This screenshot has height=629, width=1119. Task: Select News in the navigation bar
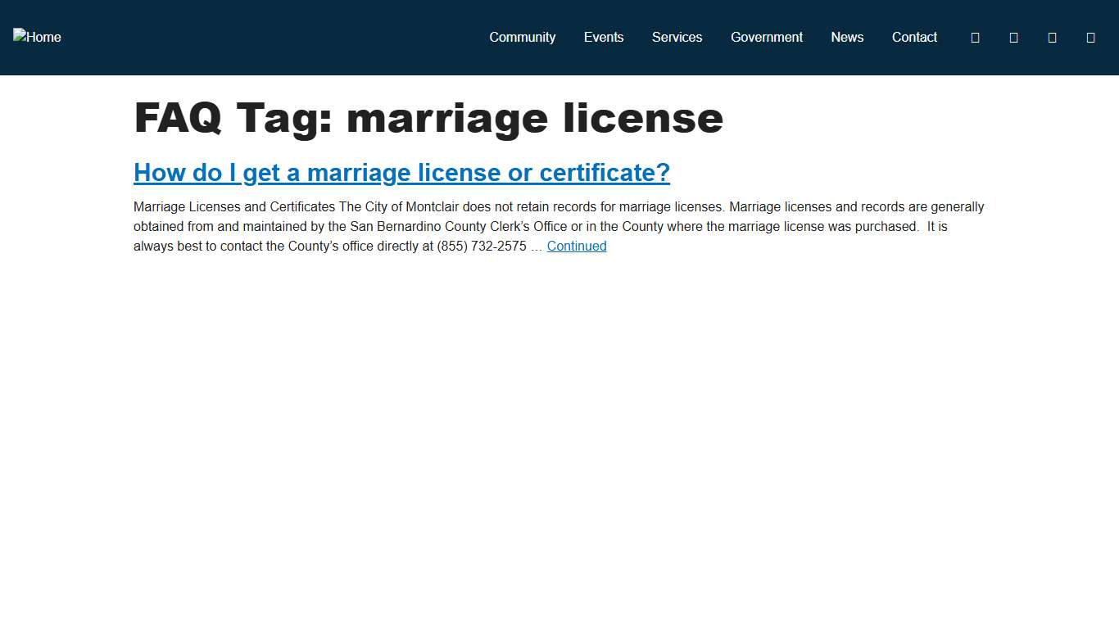click(x=847, y=37)
